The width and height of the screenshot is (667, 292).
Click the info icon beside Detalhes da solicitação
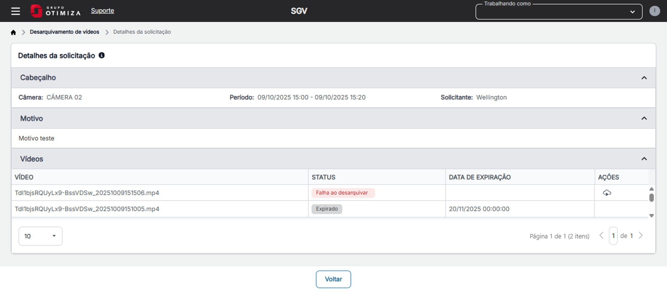(102, 55)
